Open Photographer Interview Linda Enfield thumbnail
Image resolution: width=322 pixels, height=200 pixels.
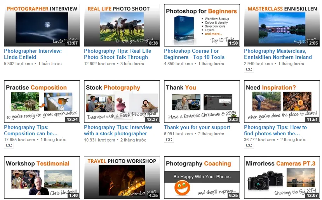click(42, 25)
